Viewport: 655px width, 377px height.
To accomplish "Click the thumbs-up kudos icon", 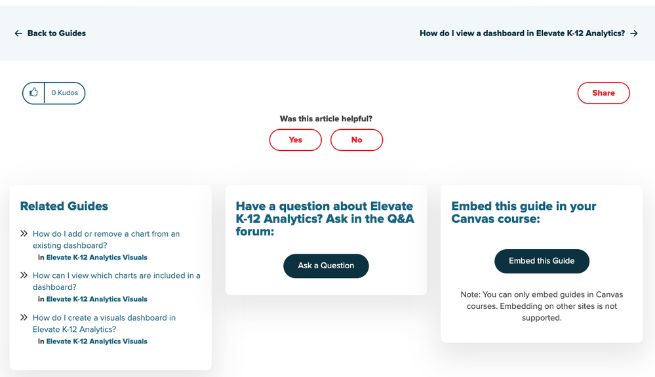I will click(33, 92).
